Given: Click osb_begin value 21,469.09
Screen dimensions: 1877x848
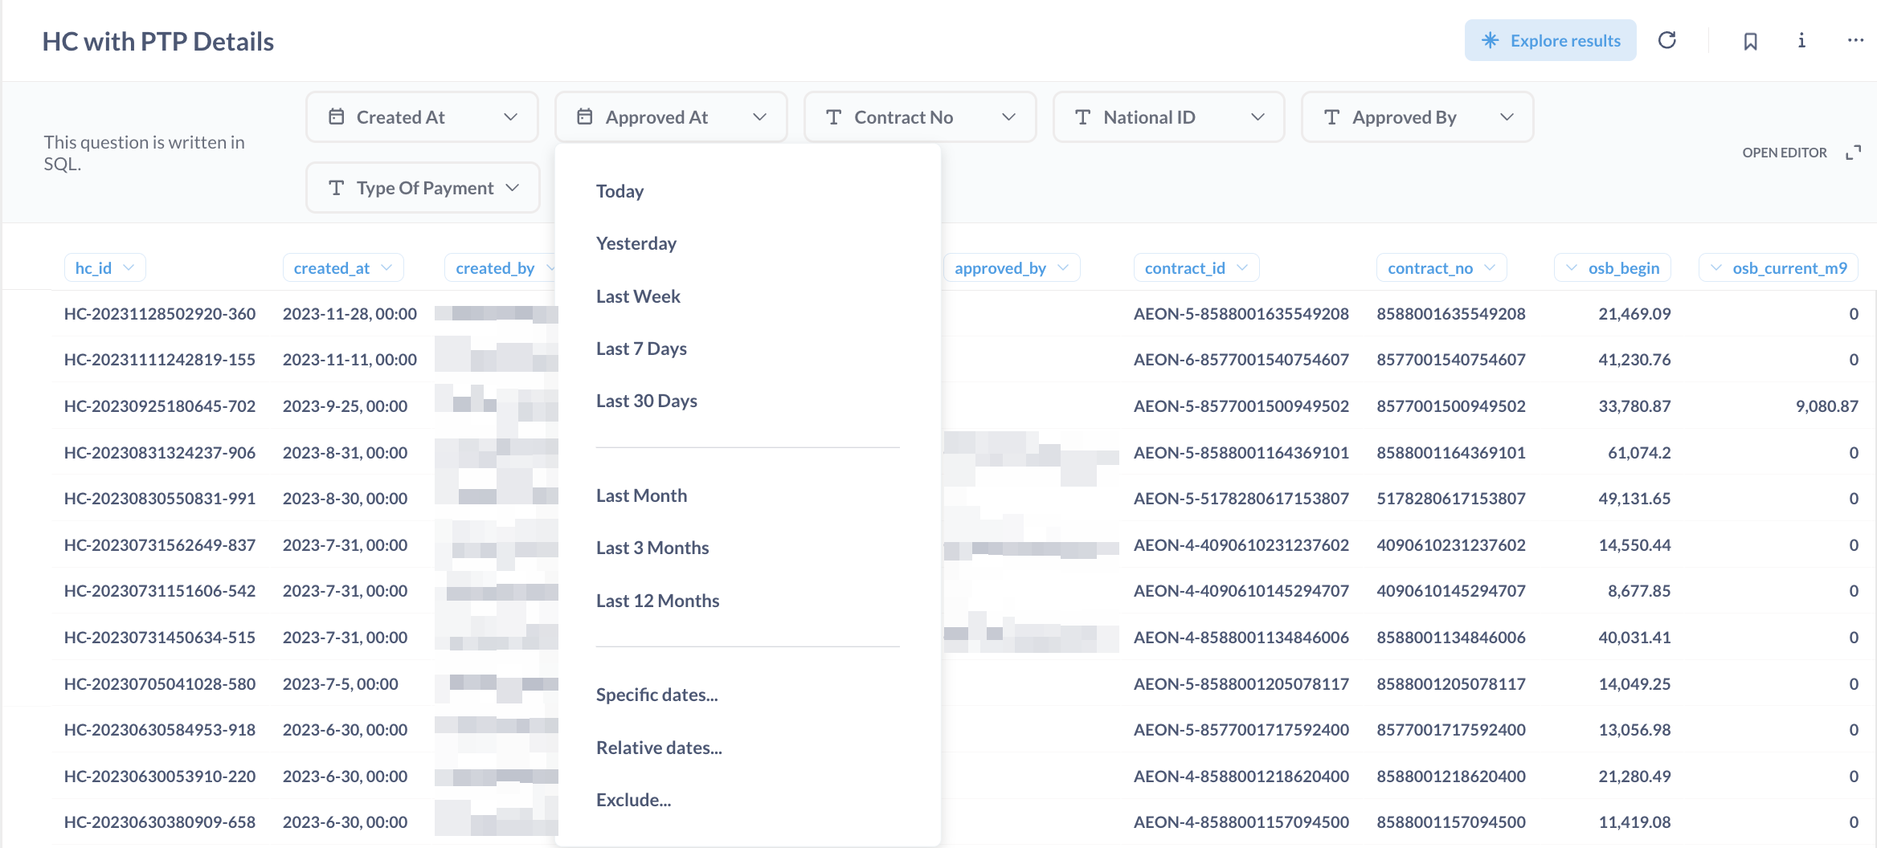Looking at the screenshot, I should click(x=1634, y=314).
